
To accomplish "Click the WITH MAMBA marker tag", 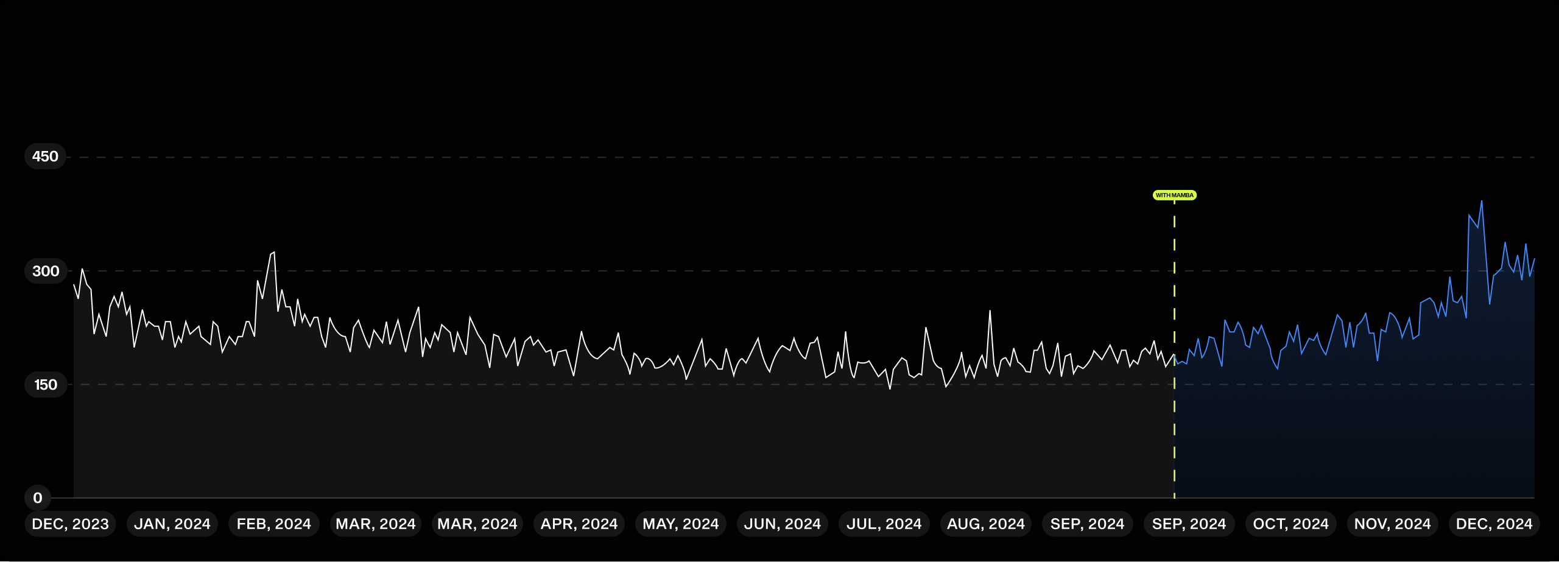I will [x=1174, y=195].
